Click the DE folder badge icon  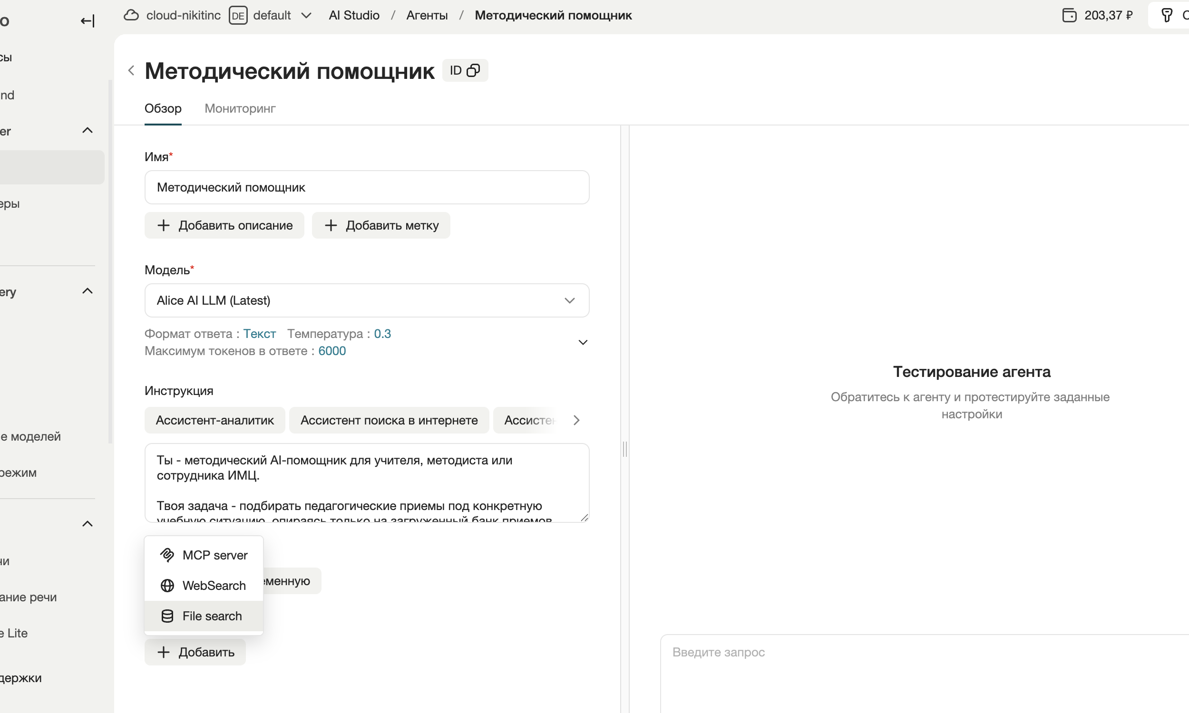238,15
